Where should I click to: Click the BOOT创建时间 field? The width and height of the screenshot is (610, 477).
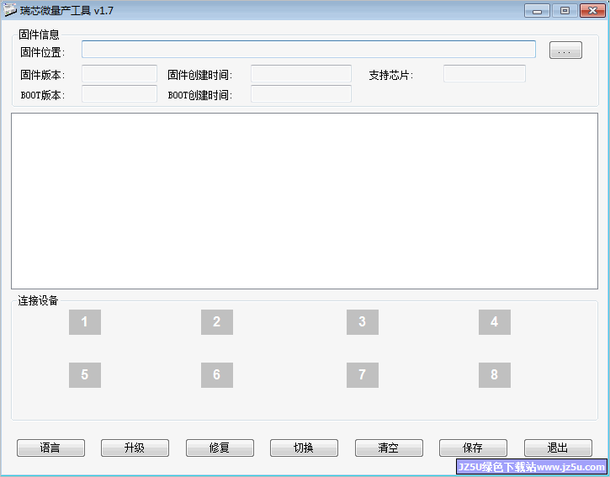tap(301, 93)
